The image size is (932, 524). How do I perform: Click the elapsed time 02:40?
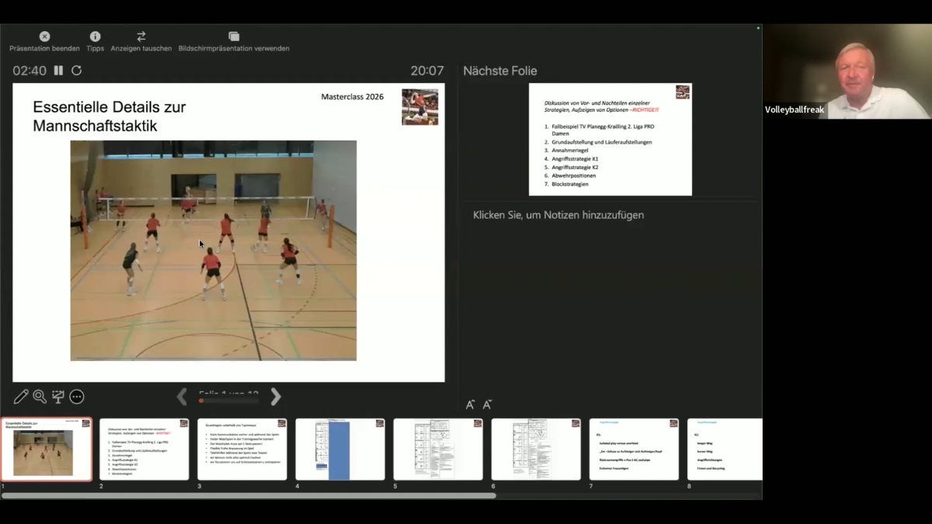click(30, 71)
